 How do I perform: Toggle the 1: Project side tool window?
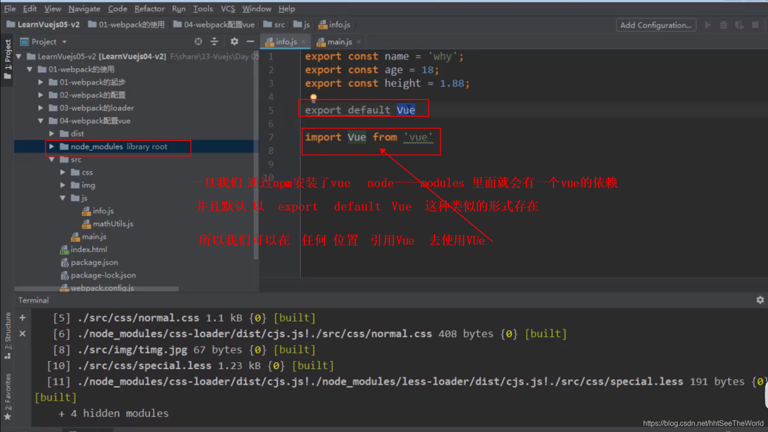(x=7, y=59)
